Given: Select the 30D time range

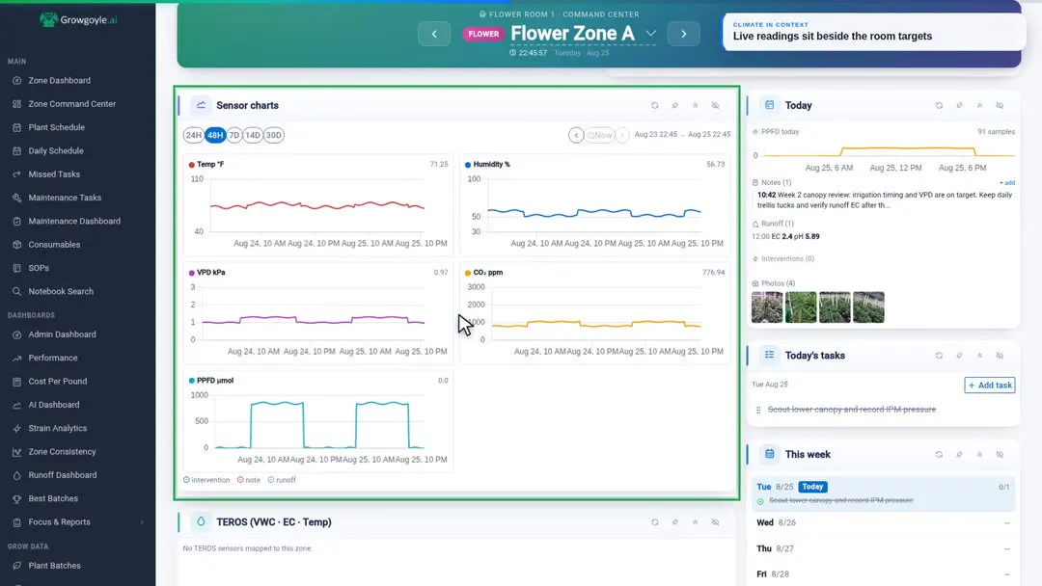Looking at the screenshot, I should (274, 135).
